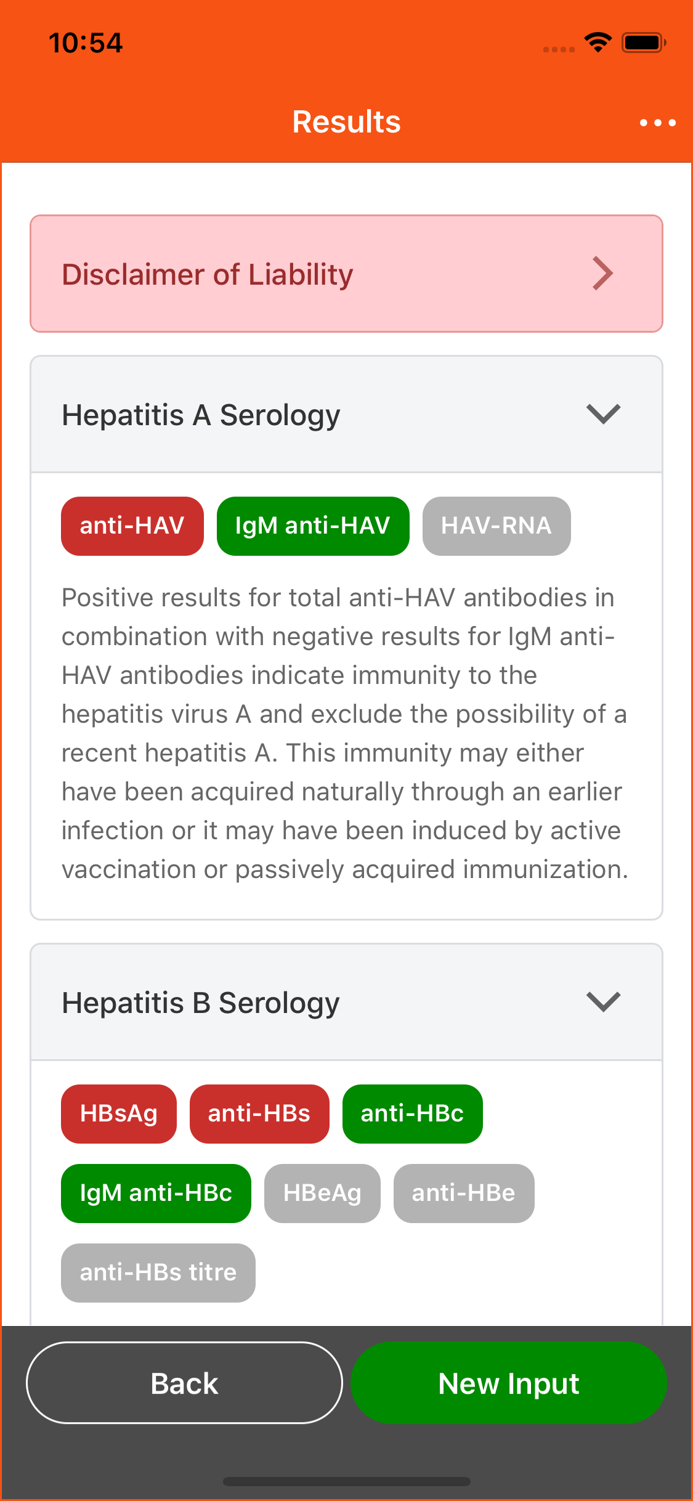Viewport: 693px width, 1501px height.
Task: Tap the gray HAV-RNA tag
Action: pyautogui.click(x=496, y=526)
